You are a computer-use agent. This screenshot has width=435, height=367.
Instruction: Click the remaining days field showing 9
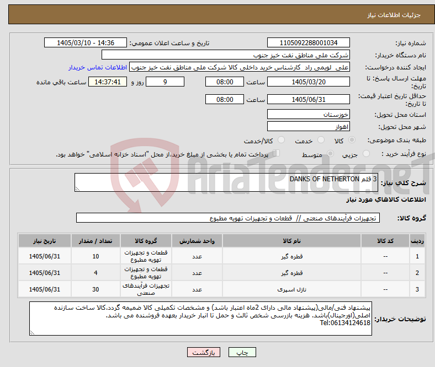click(165, 82)
